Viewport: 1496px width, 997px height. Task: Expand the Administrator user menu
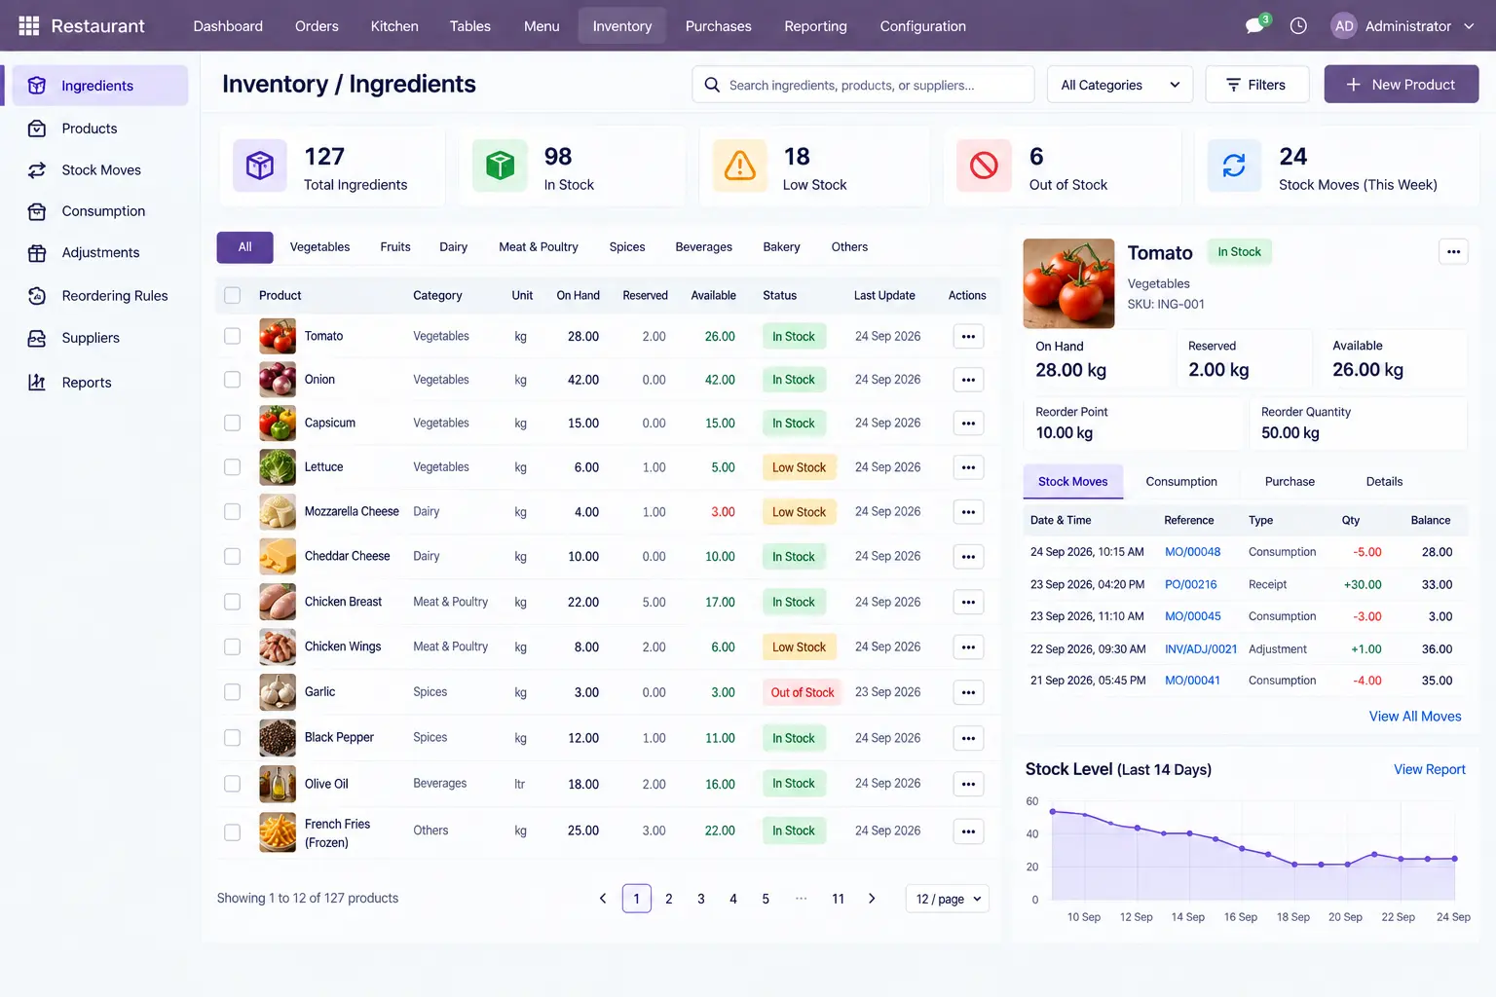click(1403, 26)
